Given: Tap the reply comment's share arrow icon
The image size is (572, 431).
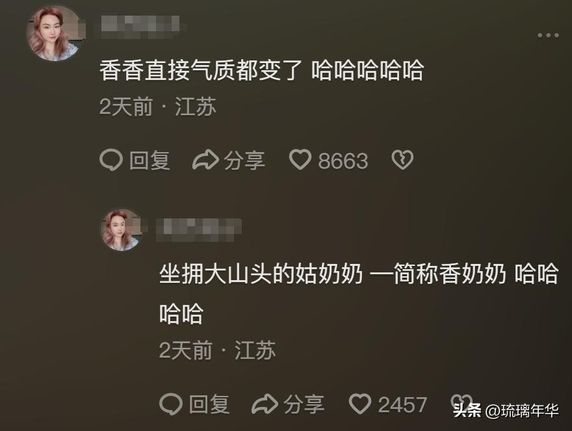Looking at the screenshot, I should coord(265,404).
